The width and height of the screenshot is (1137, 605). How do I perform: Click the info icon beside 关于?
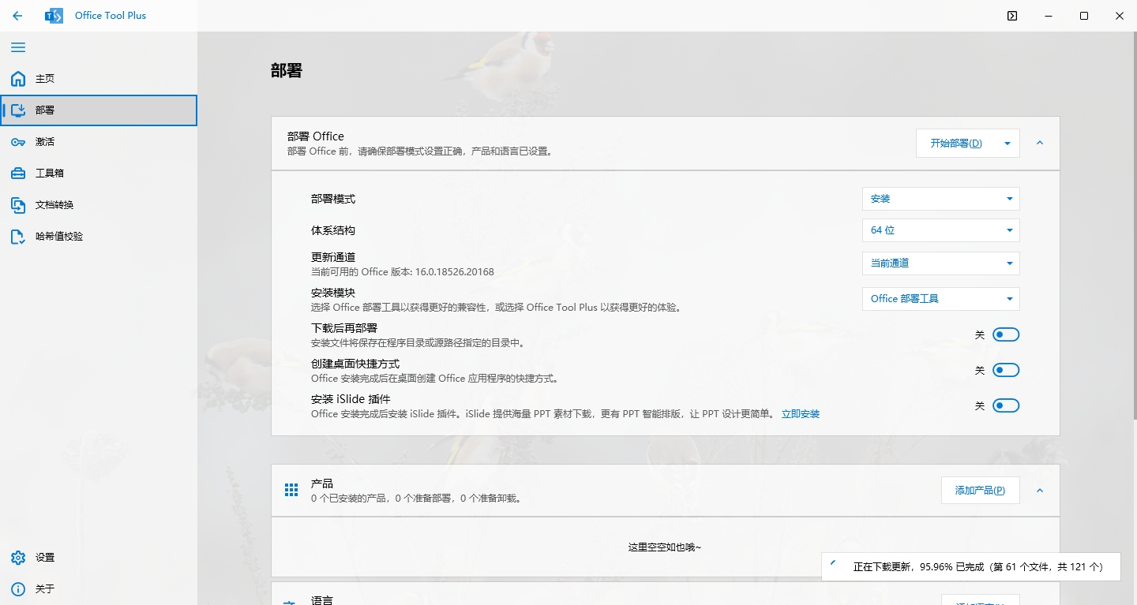(18, 589)
